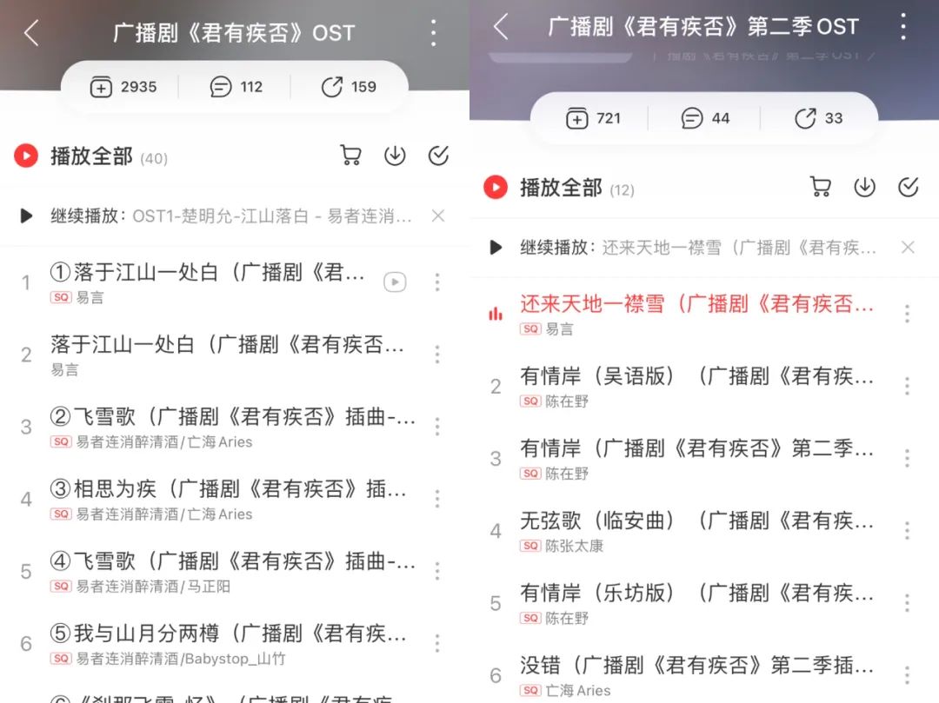Download songs in the 40-song playlist

coord(395,156)
